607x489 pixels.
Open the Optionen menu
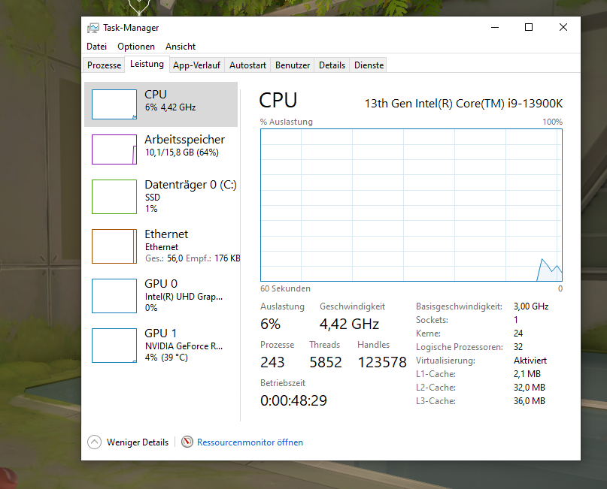[x=136, y=47]
